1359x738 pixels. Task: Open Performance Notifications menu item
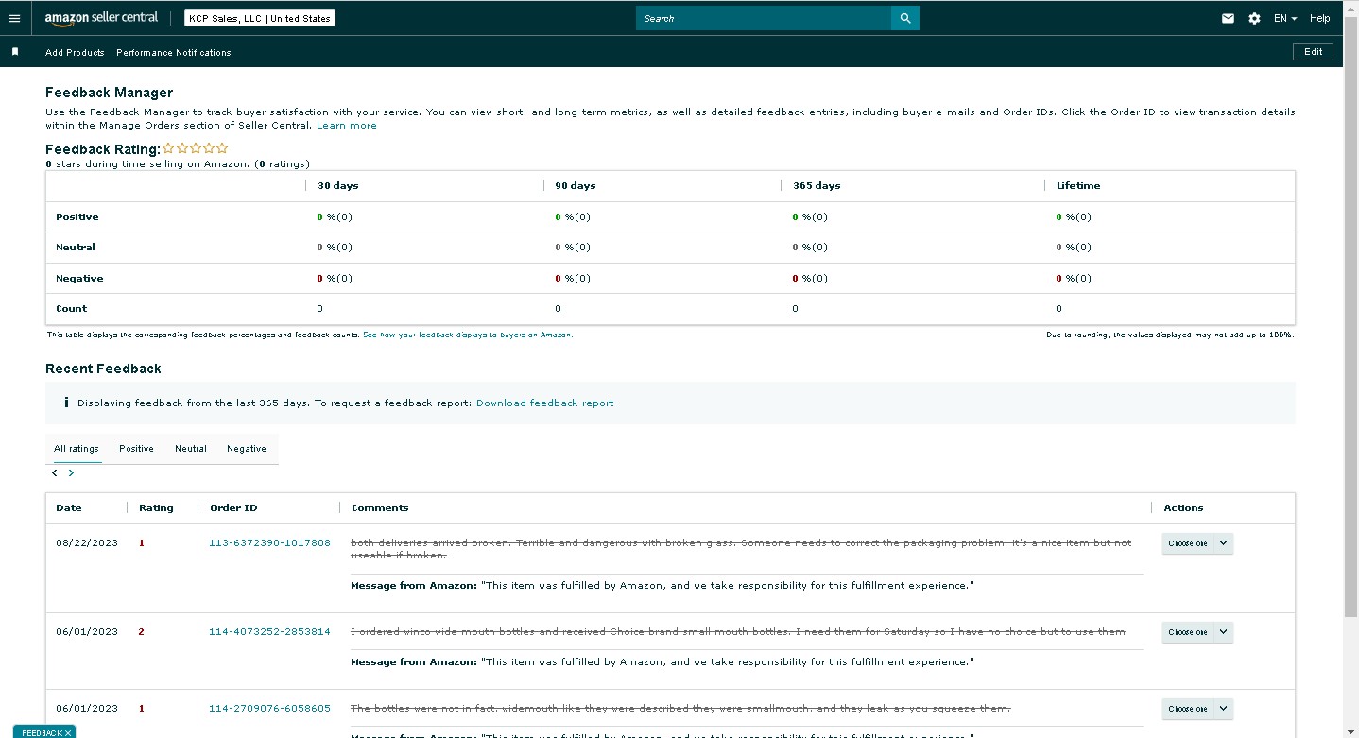tap(174, 52)
